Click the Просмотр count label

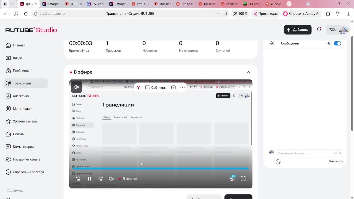pos(113,51)
